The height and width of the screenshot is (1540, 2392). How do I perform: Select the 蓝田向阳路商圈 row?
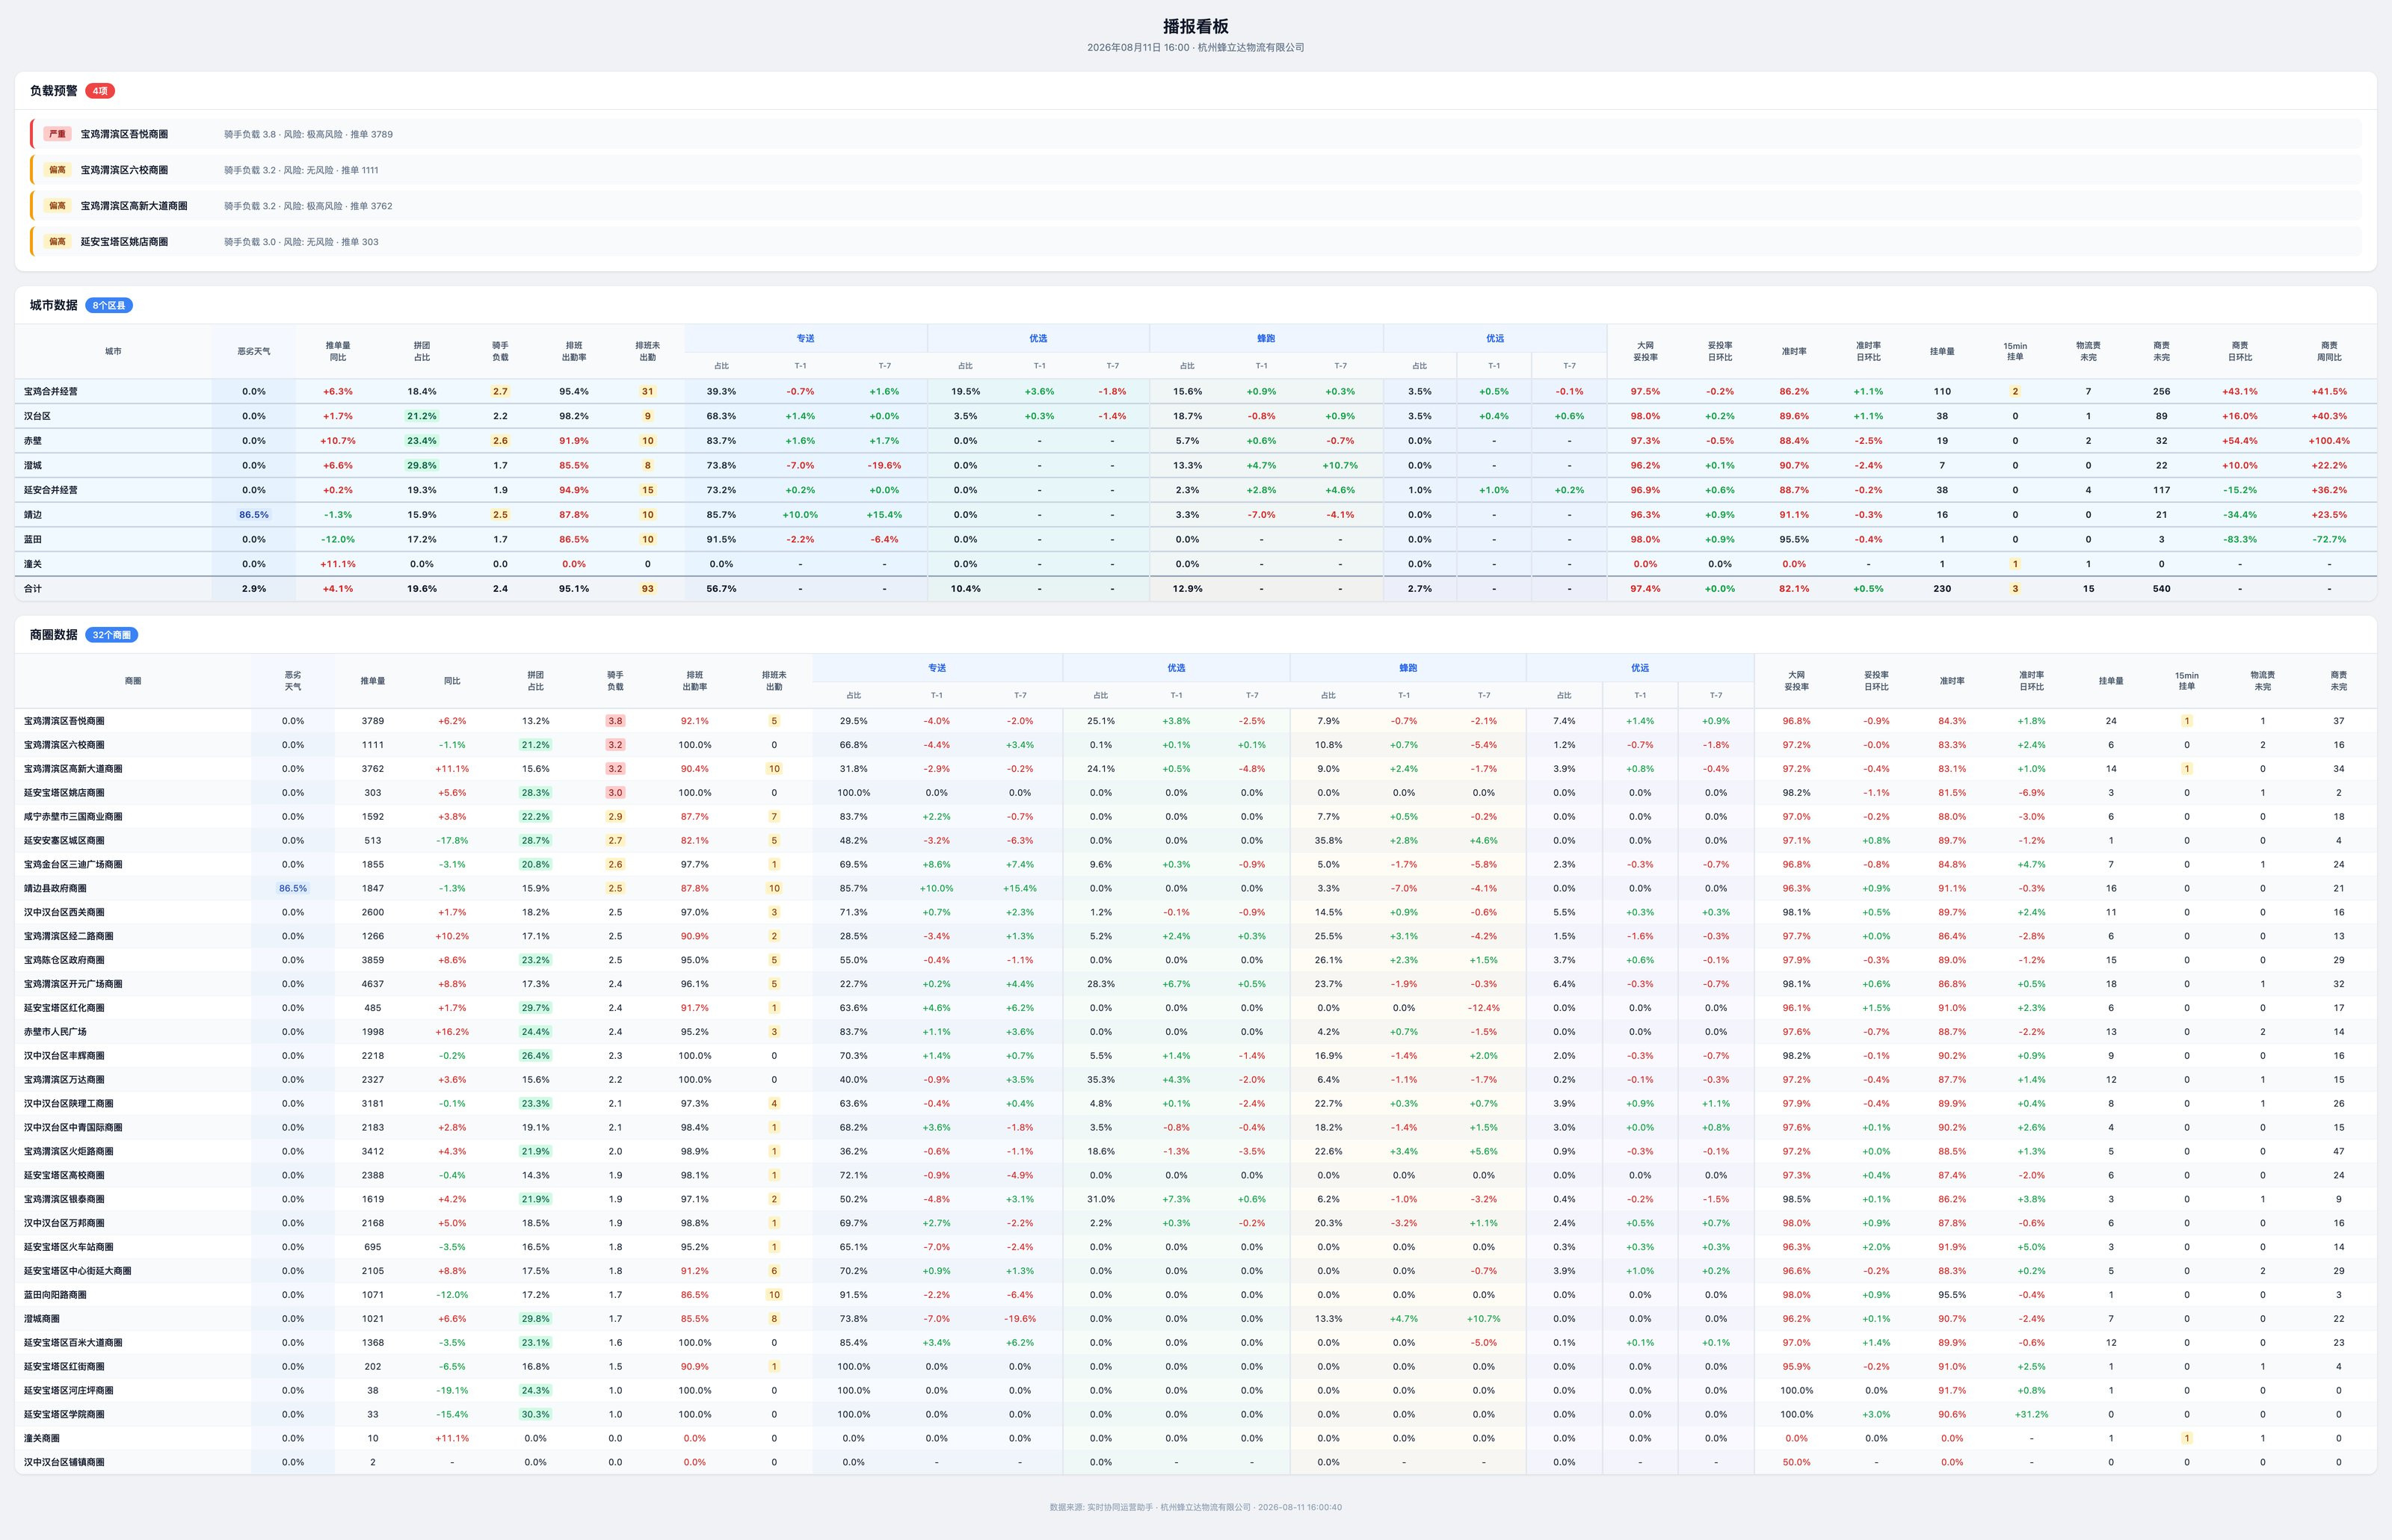pos(1195,1295)
